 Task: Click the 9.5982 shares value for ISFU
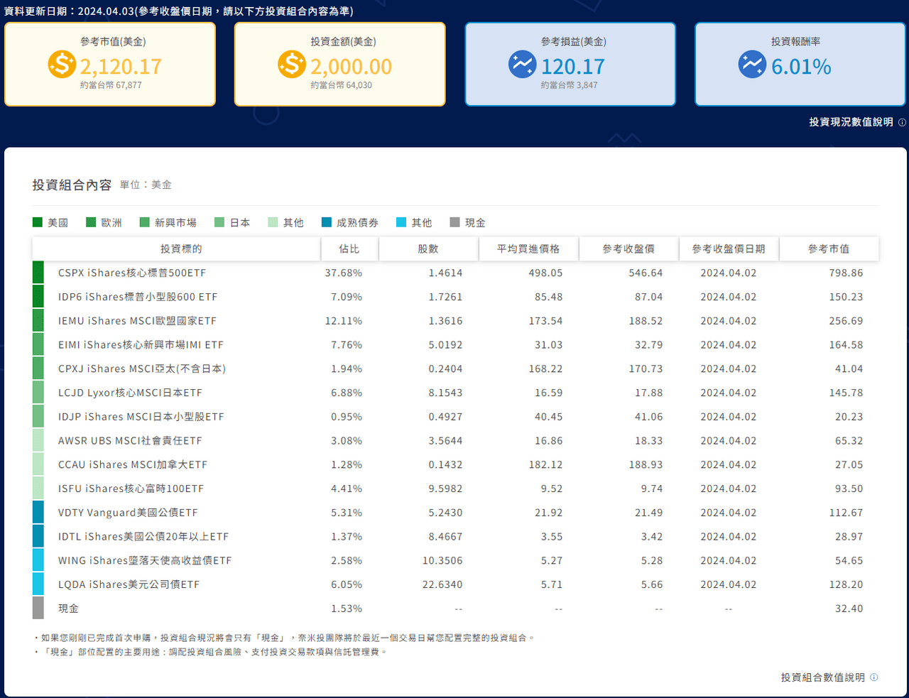tap(445, 489)
